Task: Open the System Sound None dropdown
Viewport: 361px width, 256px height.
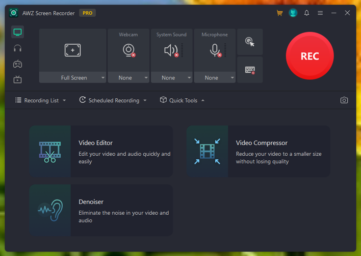Action: coord(171,78)
